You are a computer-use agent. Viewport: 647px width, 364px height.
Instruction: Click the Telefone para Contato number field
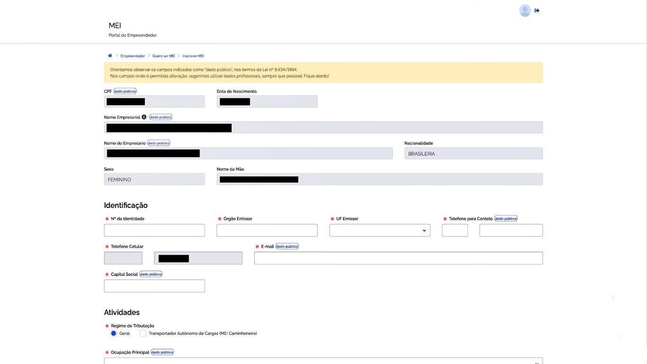511,230
